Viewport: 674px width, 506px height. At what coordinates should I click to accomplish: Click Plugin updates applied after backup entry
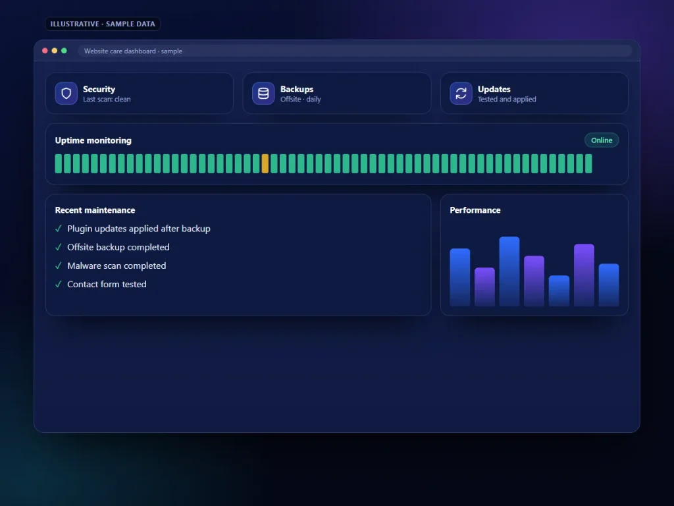tap(139, 229)
